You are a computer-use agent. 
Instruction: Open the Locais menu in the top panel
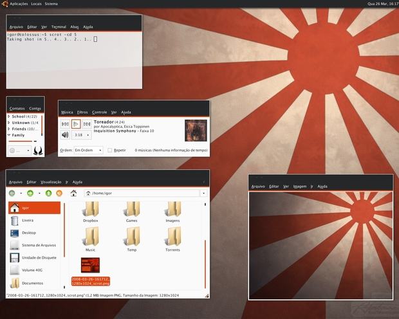[x=37, y=4]
